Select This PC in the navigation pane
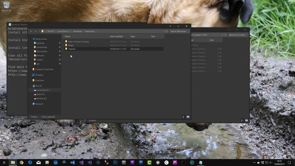 (39, 86)
